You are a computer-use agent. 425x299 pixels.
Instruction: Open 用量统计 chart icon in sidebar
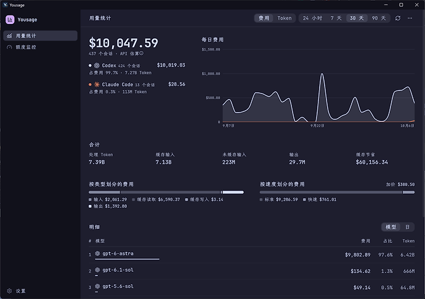point(9,36)
